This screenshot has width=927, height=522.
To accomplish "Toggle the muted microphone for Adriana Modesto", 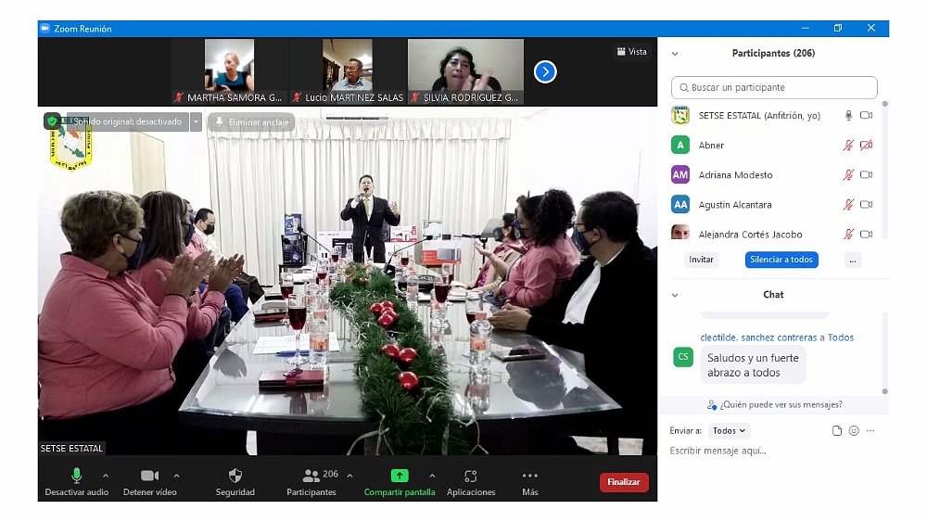I will coord(847,175).
